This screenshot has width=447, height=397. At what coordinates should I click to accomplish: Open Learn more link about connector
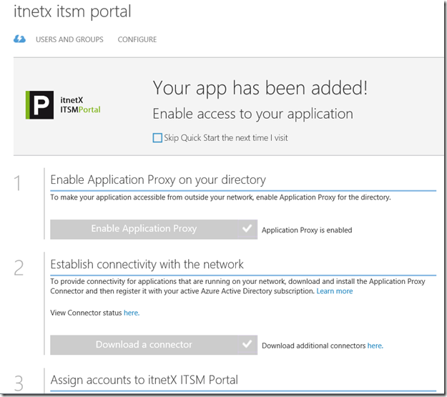(335, 291)
